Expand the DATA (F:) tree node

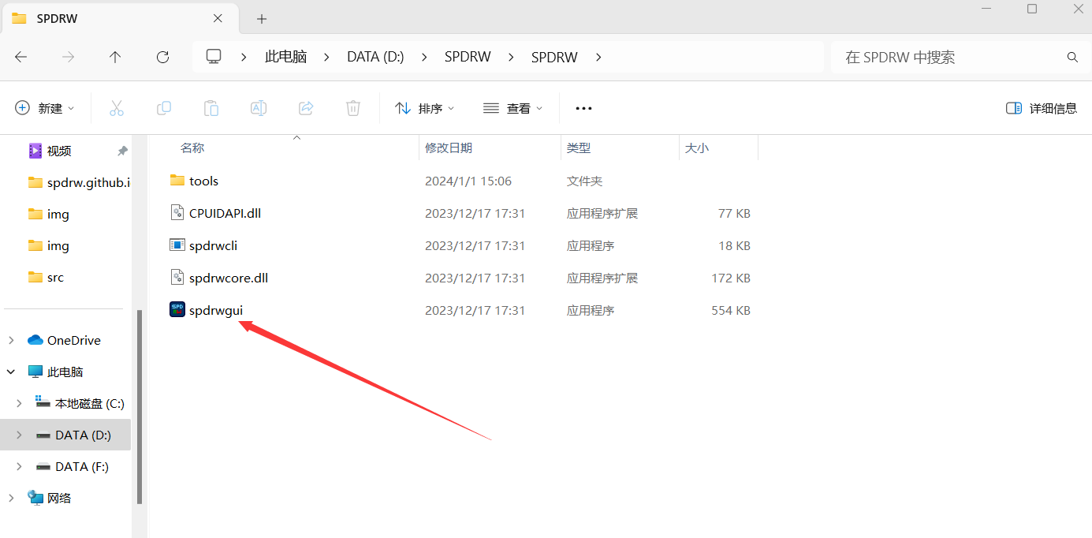pos(19,466)
